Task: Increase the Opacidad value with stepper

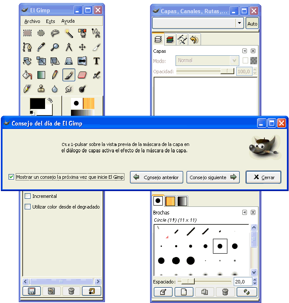Action: pos(255,69)
